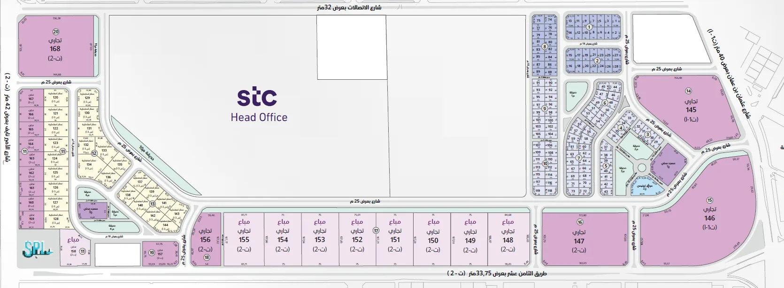Select block marker 18 under plot 156
The width and height of the screenshot is (784, 288).
[x=207, y=258]
